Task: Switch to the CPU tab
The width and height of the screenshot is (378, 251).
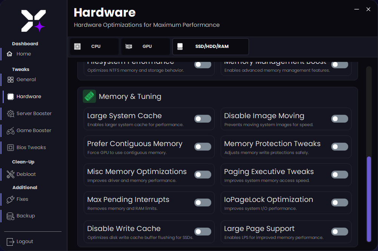Action: [94, 46]
